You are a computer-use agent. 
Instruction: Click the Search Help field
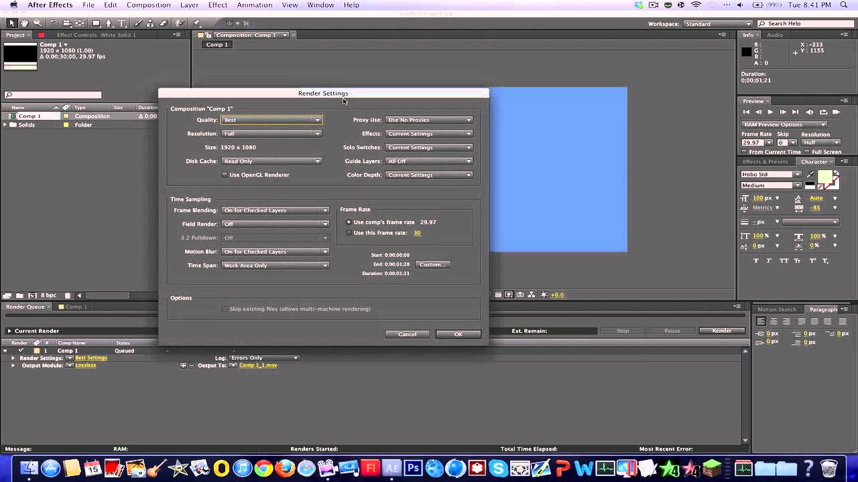click(x=804, y=24)
